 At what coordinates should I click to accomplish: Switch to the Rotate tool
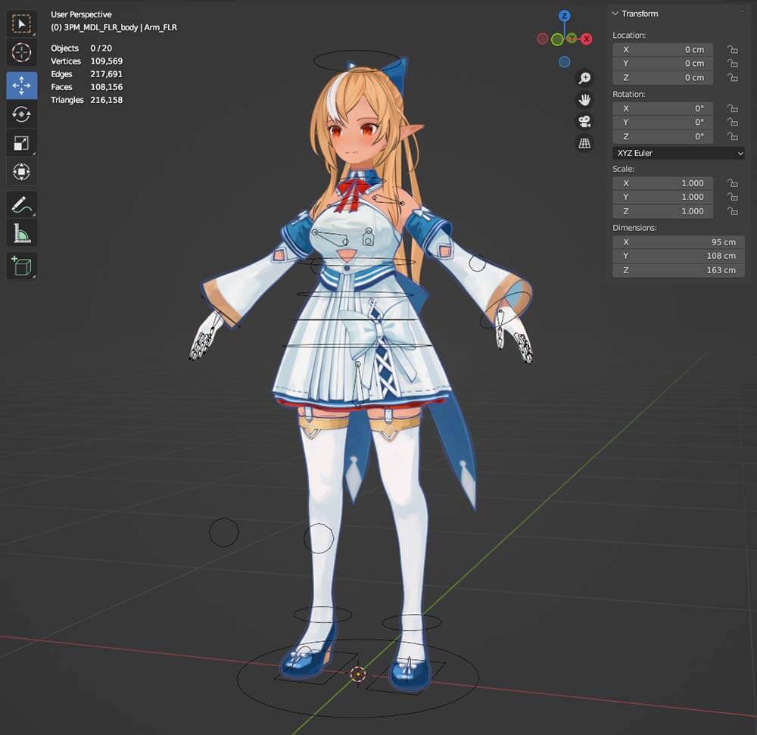click(21, 114)
